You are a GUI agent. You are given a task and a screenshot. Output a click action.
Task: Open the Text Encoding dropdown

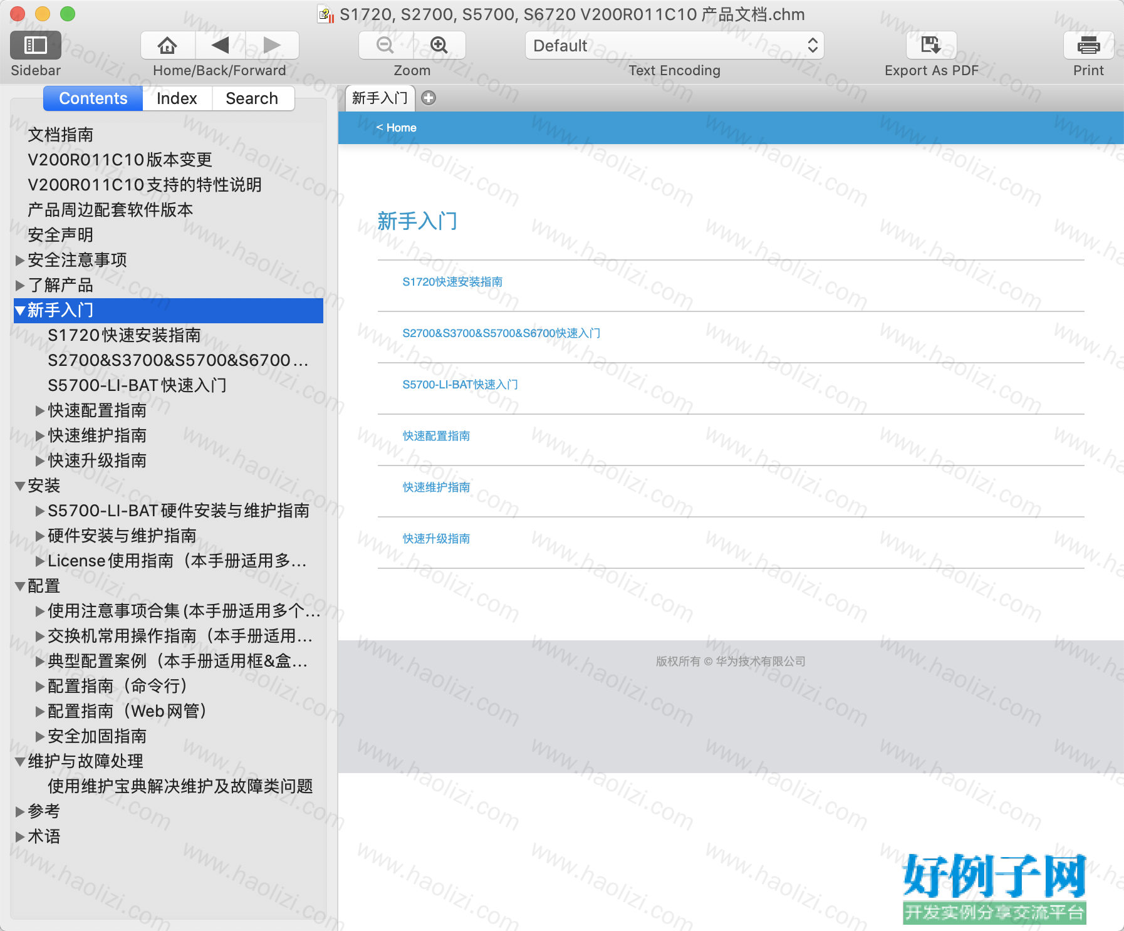pos(674,45)
